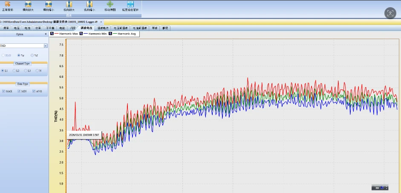Click the blue help button bottom right
Viewport: 401px width, 193px height.
[382, 187]
